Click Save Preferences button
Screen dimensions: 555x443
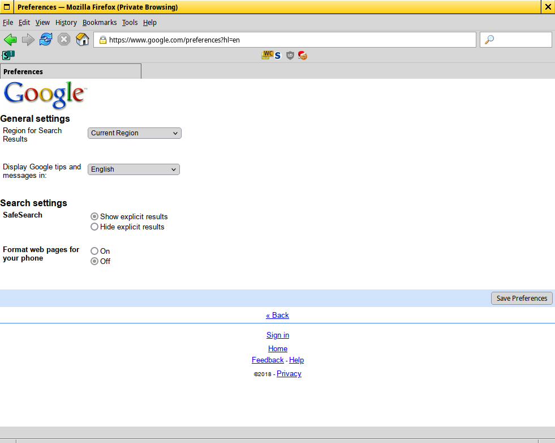point(522,298)
